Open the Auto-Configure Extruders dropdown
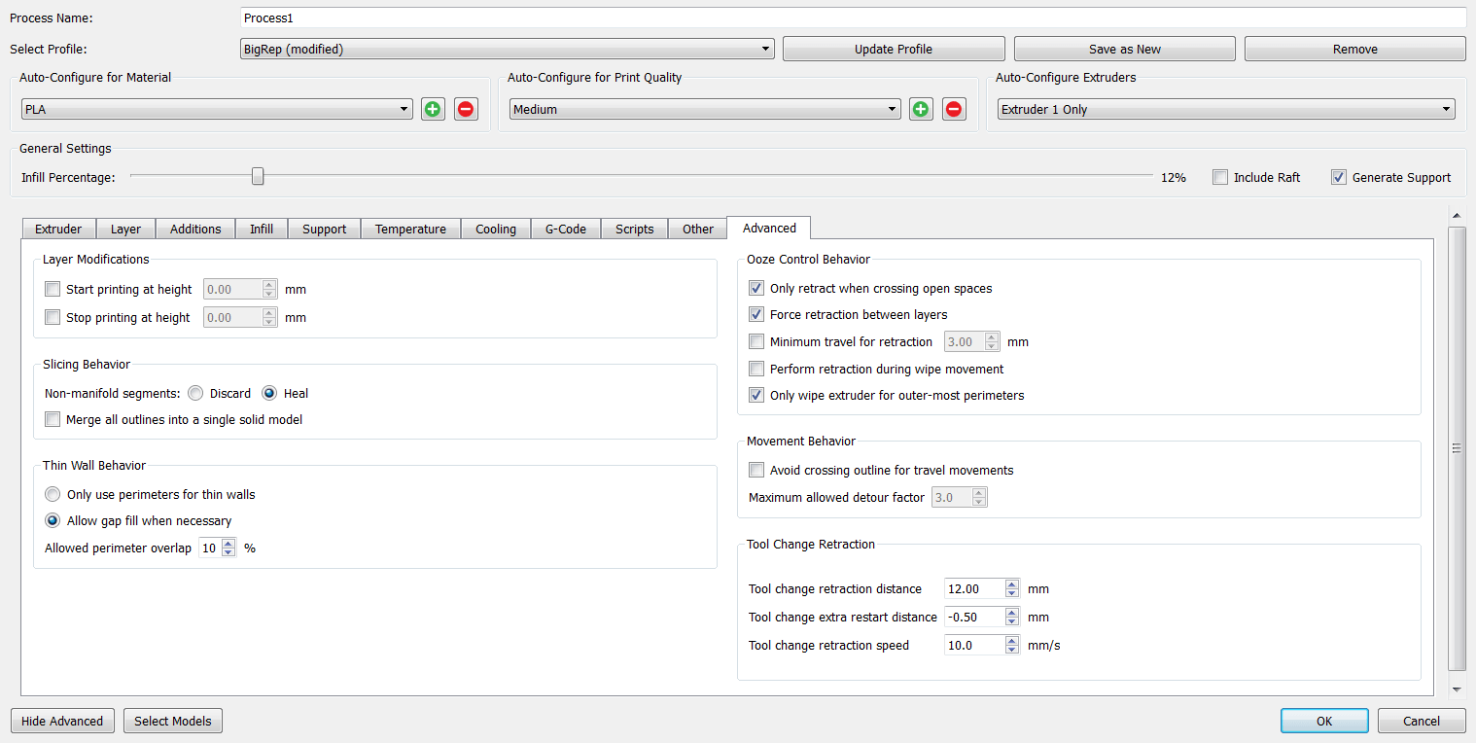This screenshot has width=1476, height=743. [x=1225, y=110]
